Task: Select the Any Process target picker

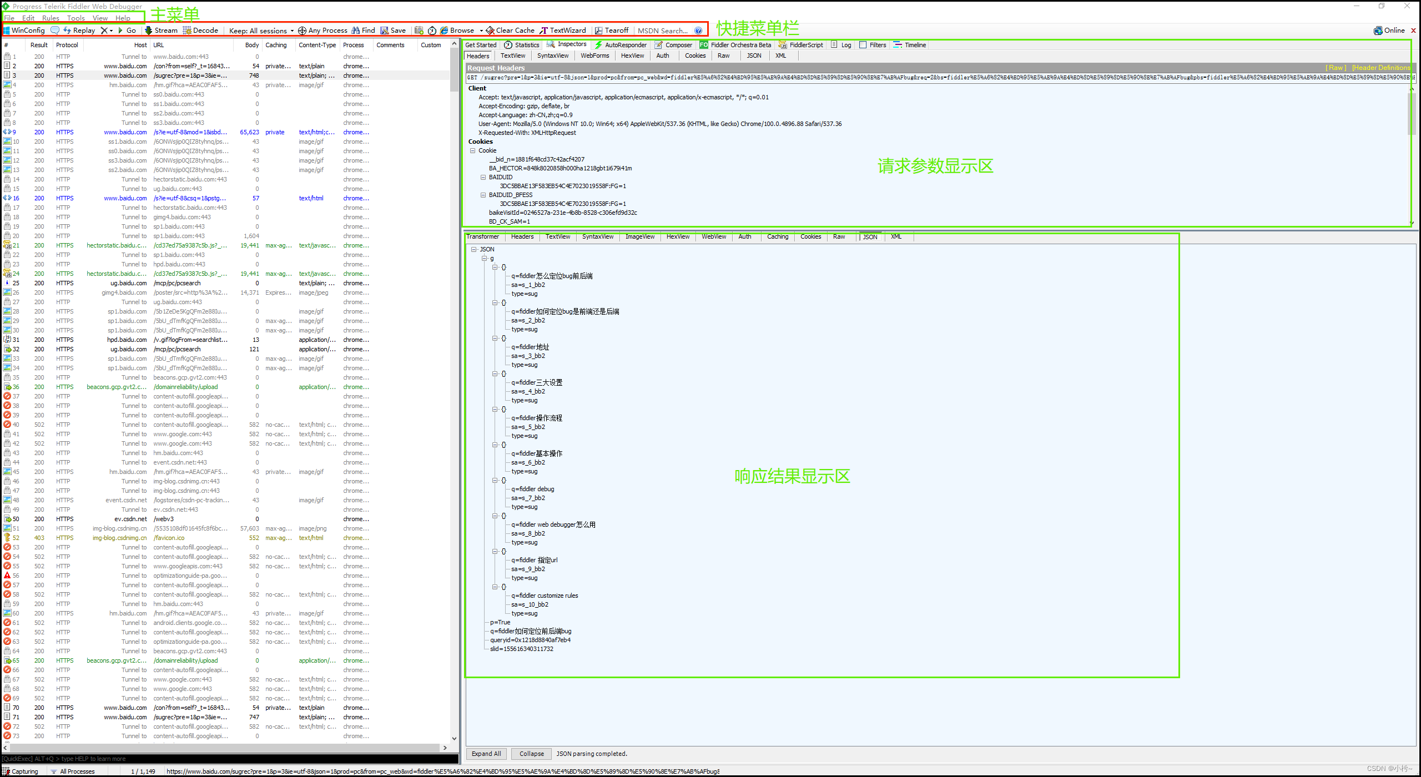Action: pos(323,31)
